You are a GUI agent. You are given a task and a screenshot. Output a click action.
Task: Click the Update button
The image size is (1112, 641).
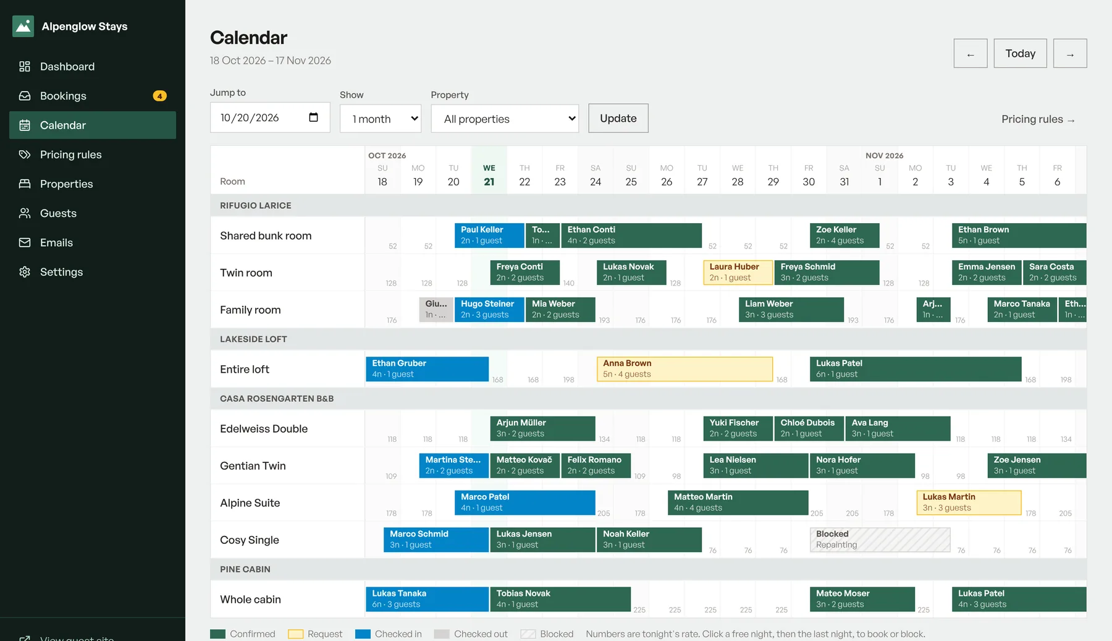click(618, 118)
